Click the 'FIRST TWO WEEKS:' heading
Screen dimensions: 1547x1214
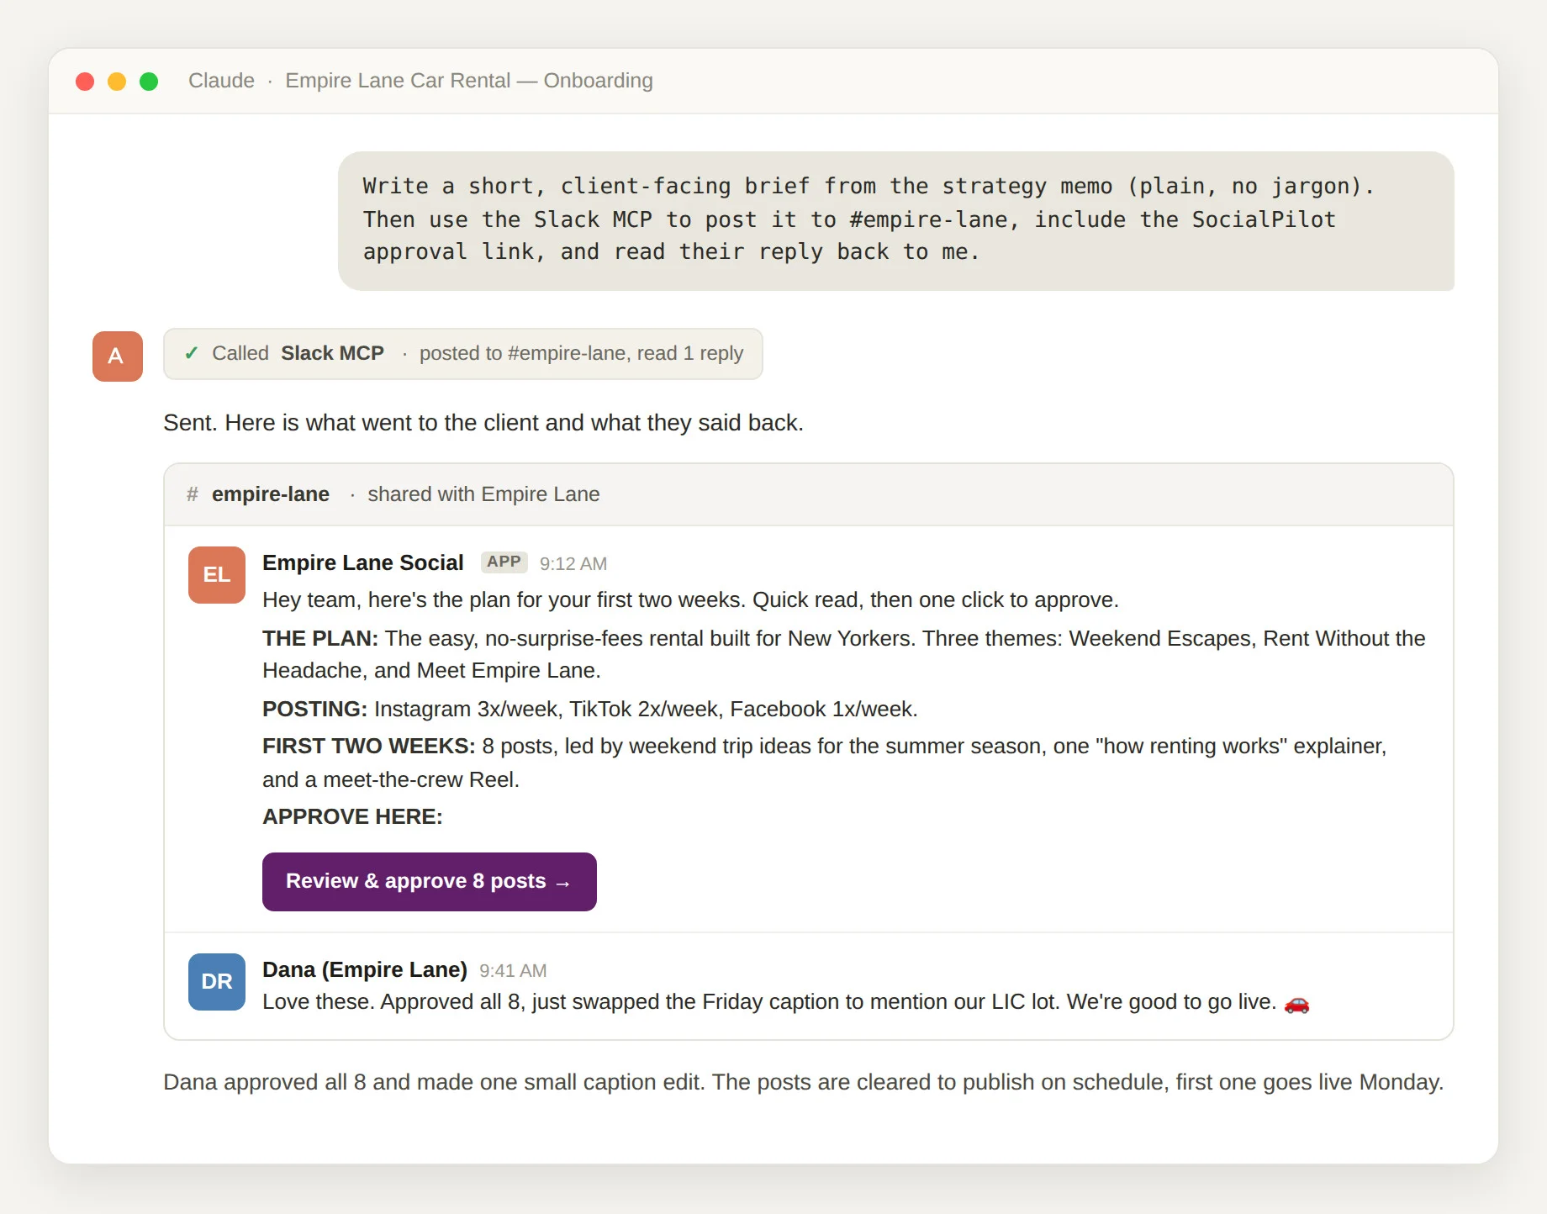pyautogui.click(x=369, y=746)
